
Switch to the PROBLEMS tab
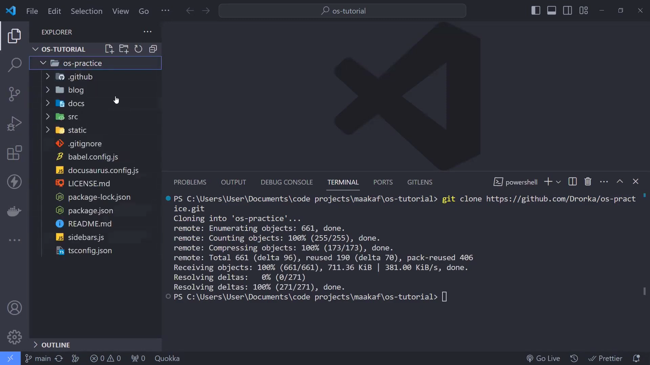pos(190,182)
